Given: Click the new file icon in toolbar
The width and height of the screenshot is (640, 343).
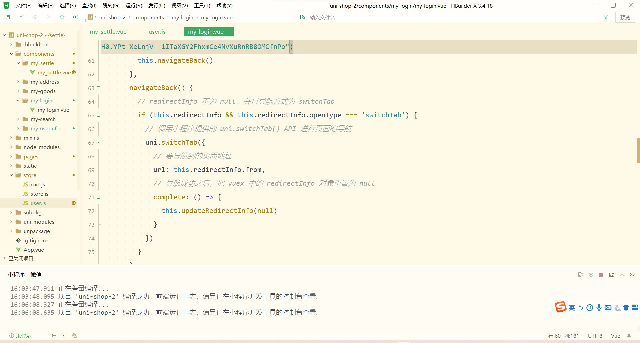Looking at the screenshot, I should coord(7,17).
